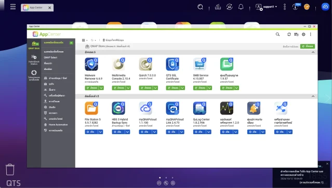Open the grid view mode dropdown
Screen dimensions: 332x188
click(x=85, y=40)
